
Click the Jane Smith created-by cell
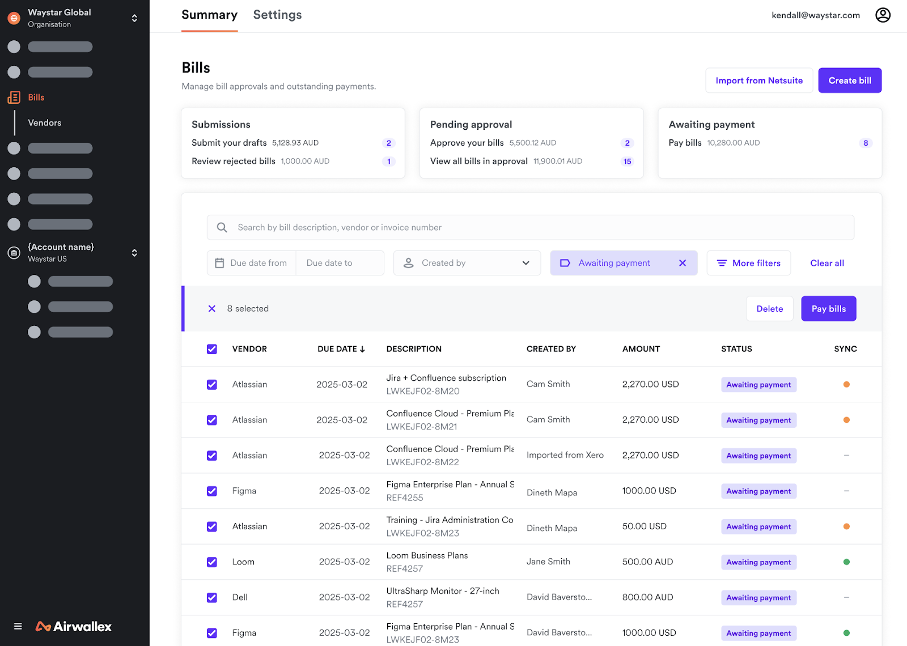(548, 562)
